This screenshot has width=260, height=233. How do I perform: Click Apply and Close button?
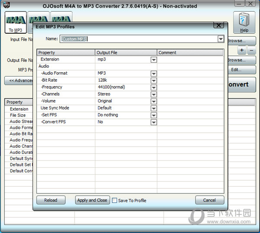tap(92, 200)
